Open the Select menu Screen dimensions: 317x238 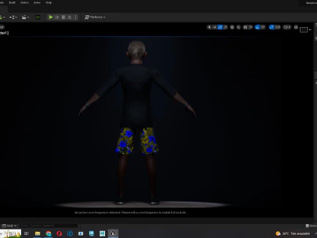(x=24, y=3)
